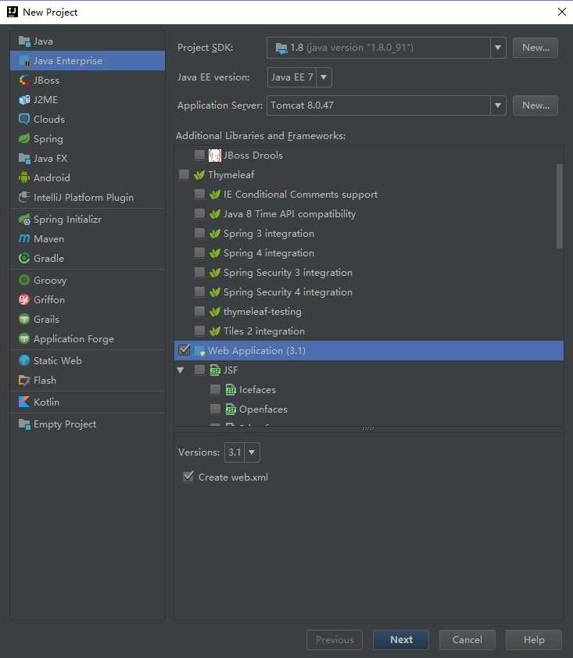Click the Next button
This screenshot has width=573, height=658.
(x=401, y=639)
